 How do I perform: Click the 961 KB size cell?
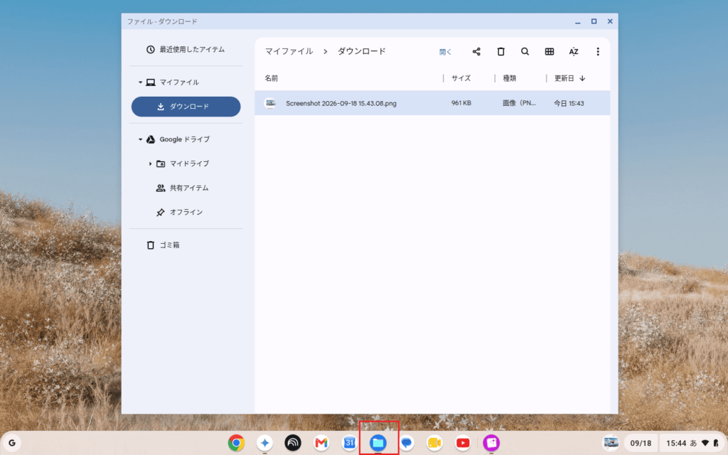[x=461, y=103]
